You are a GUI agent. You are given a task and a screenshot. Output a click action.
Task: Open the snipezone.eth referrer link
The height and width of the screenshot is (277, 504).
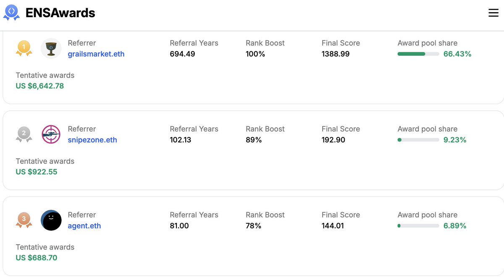click(92, 140)
